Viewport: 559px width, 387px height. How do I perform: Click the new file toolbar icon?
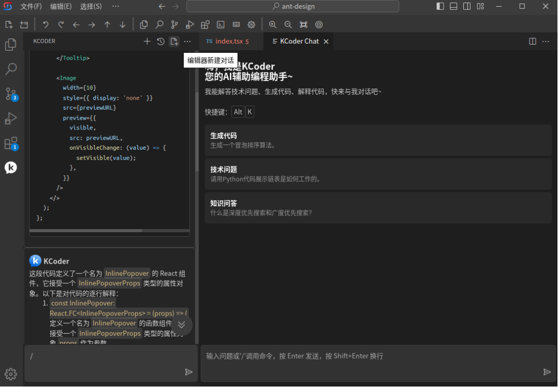[9, 25]
